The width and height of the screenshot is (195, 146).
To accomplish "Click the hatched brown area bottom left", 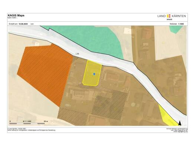I will tap(73, 116).
